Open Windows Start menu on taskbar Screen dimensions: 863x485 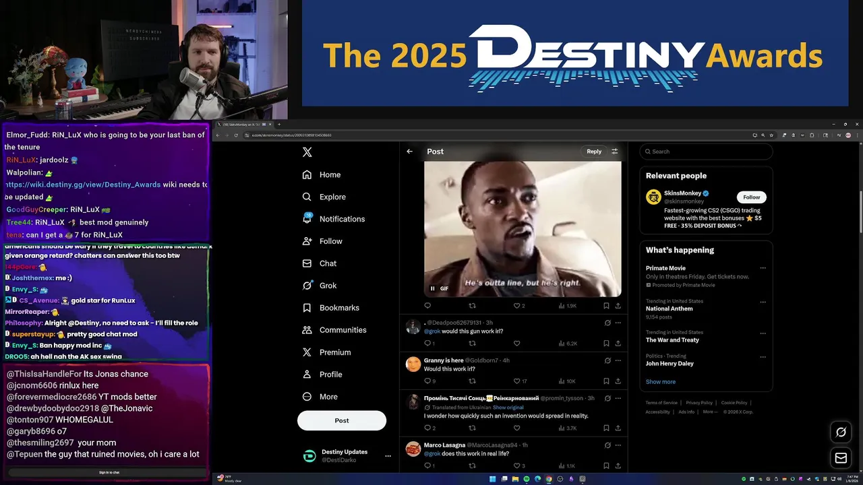(493, 479)
